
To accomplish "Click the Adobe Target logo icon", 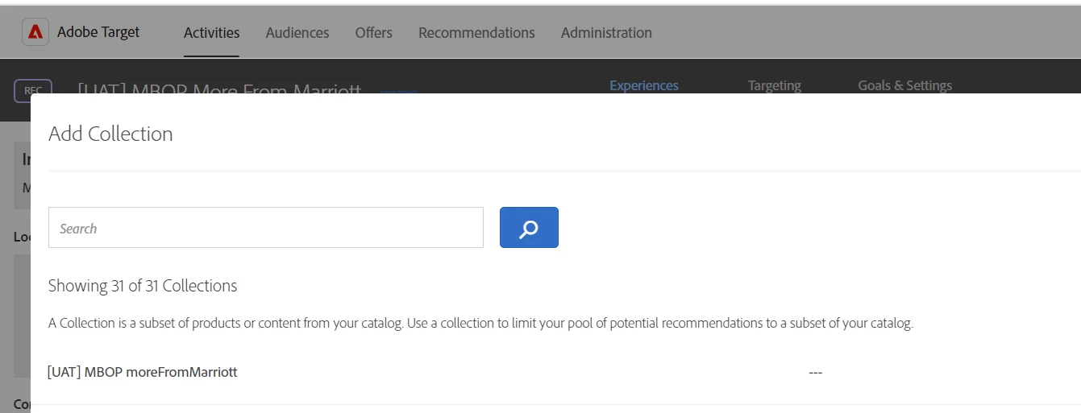I will tap(35, 32).
